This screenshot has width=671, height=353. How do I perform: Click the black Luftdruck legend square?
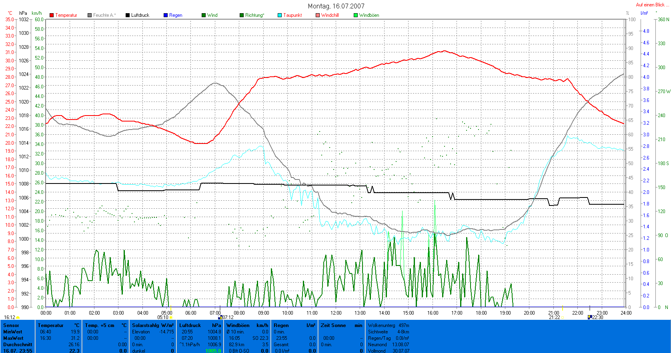click(128, 15)
